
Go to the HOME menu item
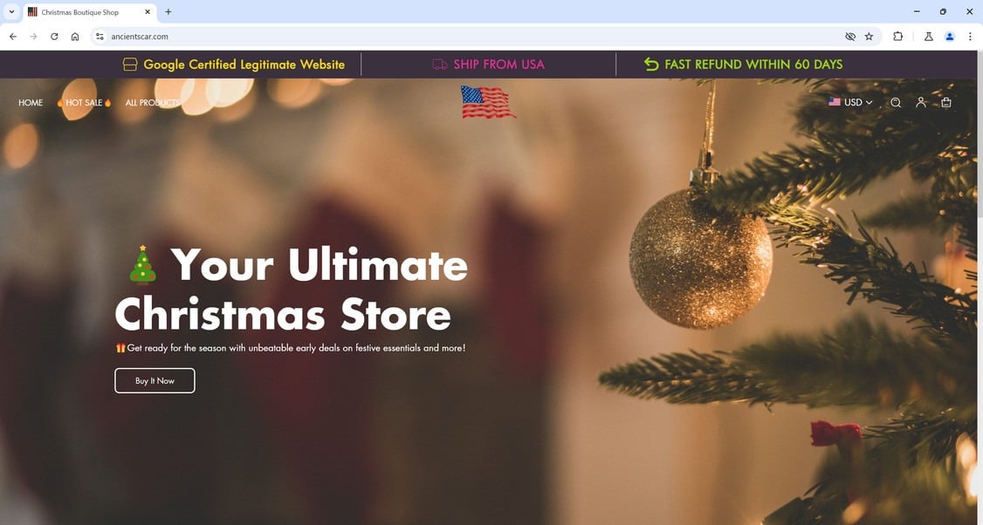coord(31,103)
